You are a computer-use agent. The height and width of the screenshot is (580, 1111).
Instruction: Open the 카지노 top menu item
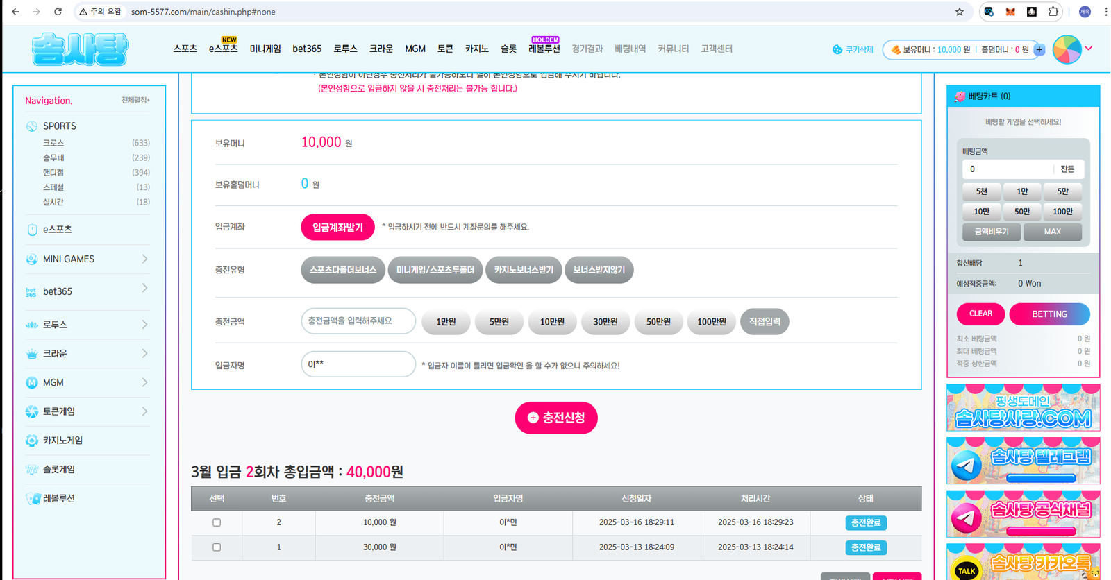(476, 49)
